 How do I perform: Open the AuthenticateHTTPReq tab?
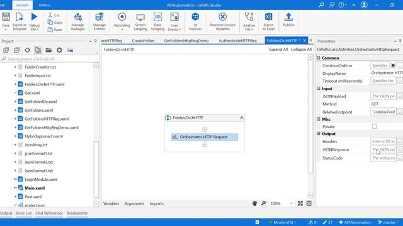tap(238, 40)
